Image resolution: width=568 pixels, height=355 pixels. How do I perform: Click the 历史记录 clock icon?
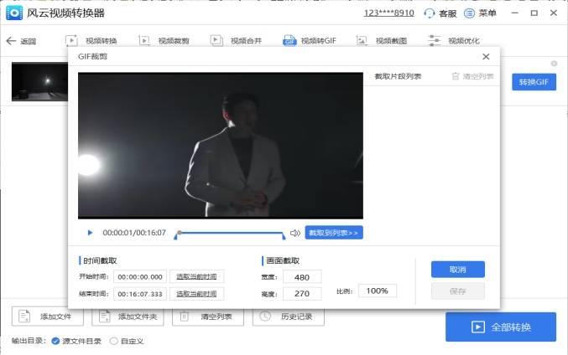coord(265,316)
